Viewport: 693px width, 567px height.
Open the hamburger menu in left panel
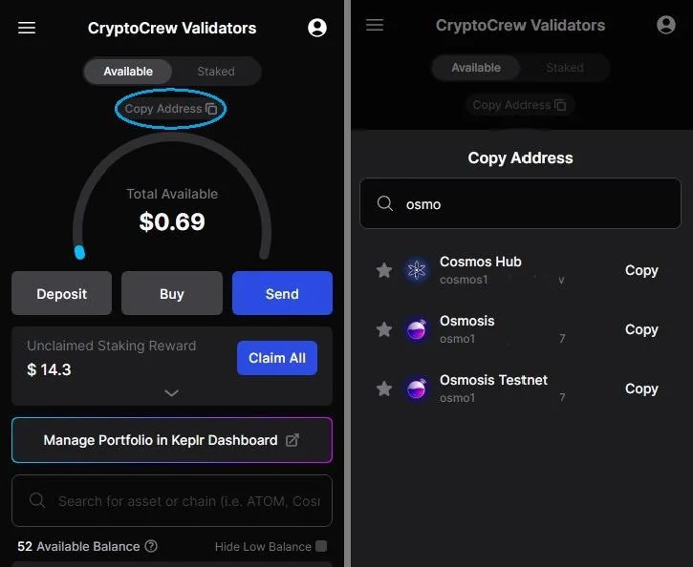tap(27, 28)
